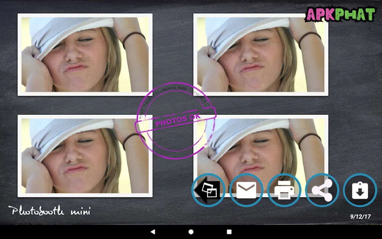Tap the purple PHOTOS OK stamp

pyautogui.click(x=176, y=120)
